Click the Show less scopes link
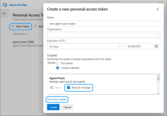This screenshot has height=116, width=167. [57, 99]
